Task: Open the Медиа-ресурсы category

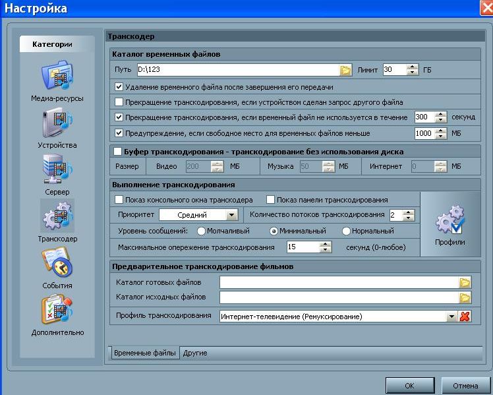Action: click(57, 77)
